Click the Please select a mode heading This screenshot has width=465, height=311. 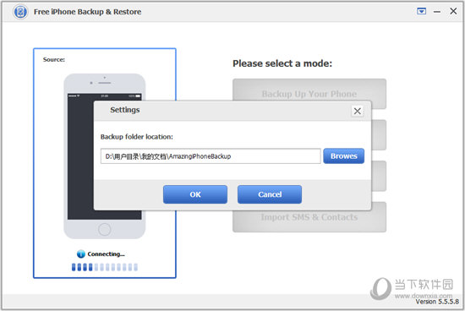tap(282, 63)
